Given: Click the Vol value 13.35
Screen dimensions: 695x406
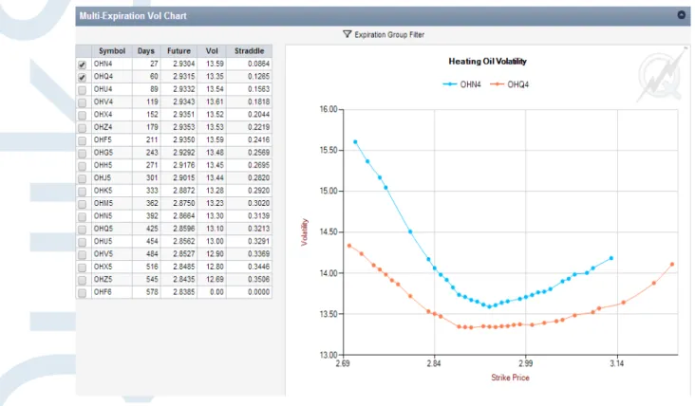Looking at the screenshot, I should (215, 76).
